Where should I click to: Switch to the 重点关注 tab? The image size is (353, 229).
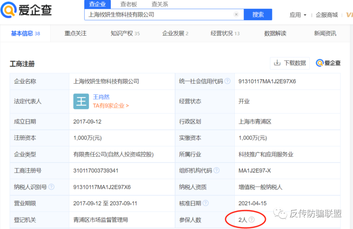tap(76, 34)
